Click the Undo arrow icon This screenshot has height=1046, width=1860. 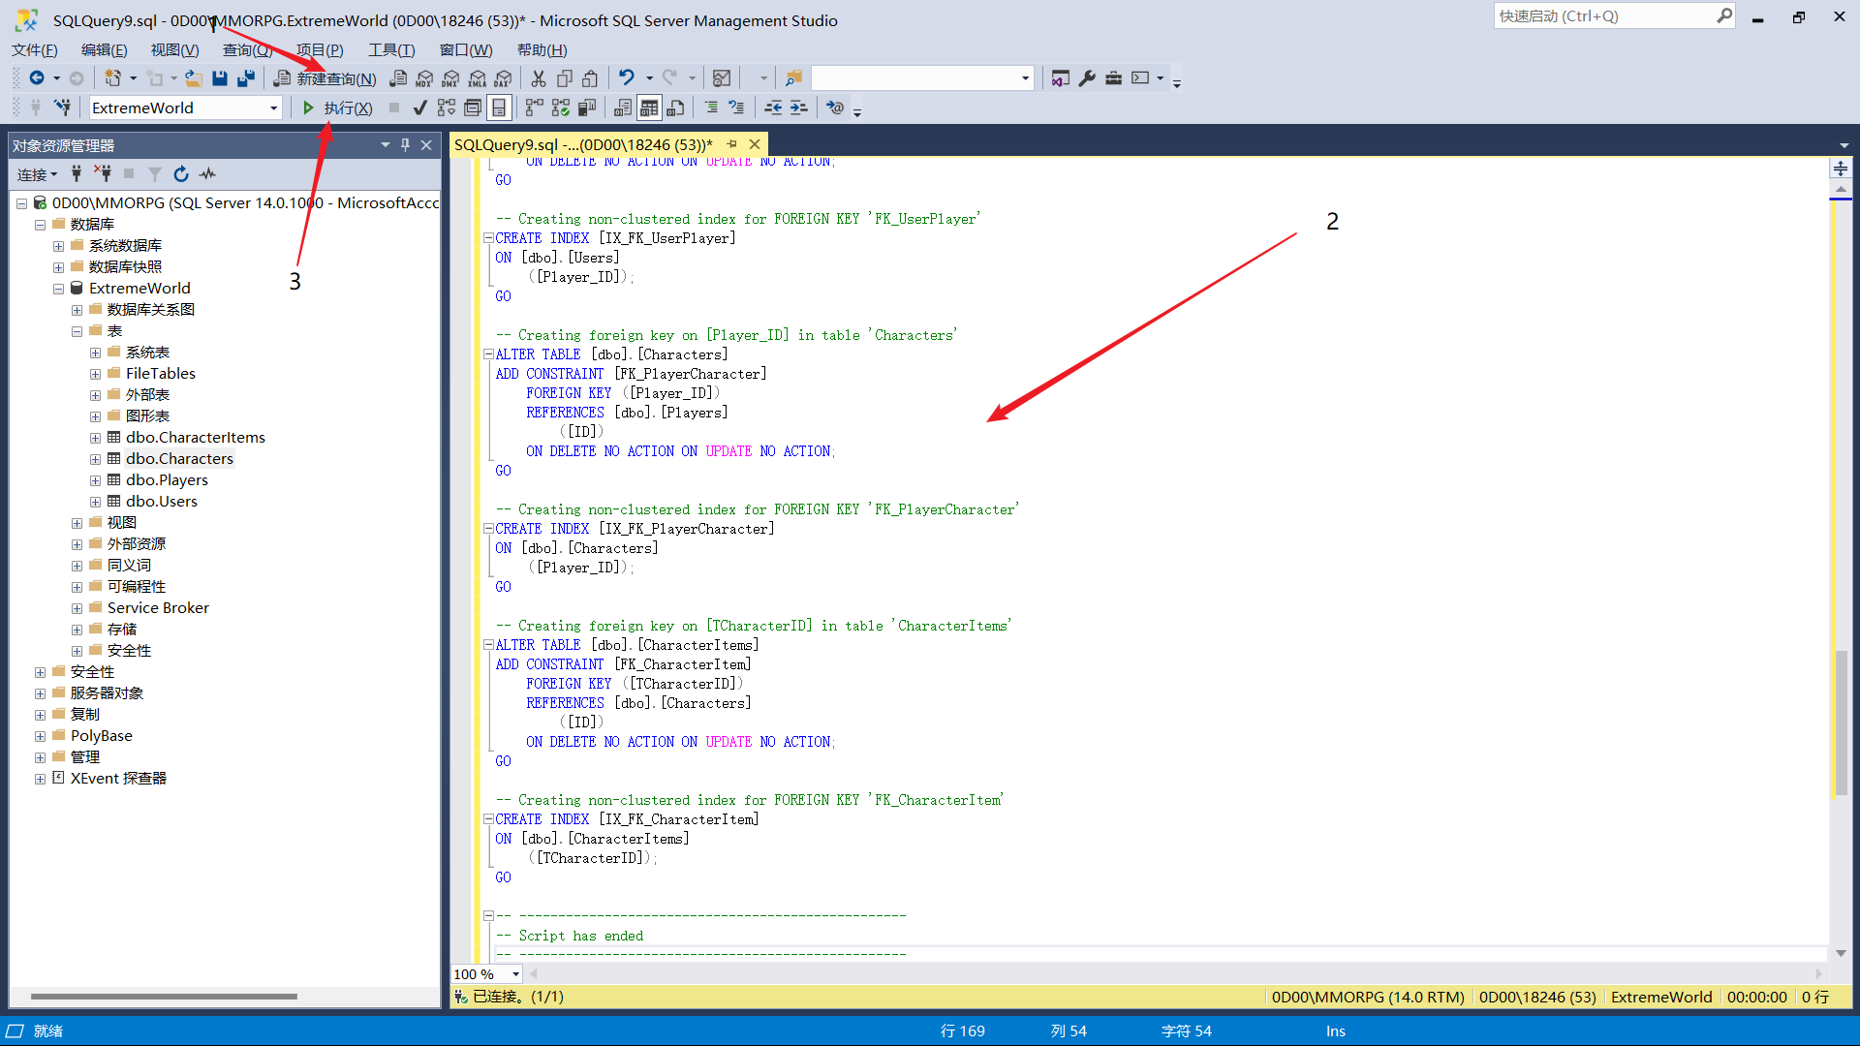[627, 78]
